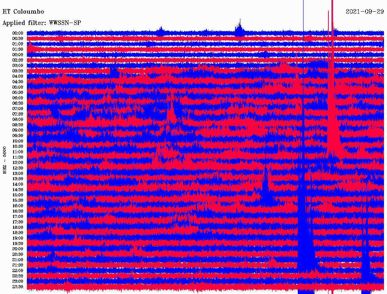Select the 00:00 time label
Viewport: 387px width, 294px height.
click(18, 33)
